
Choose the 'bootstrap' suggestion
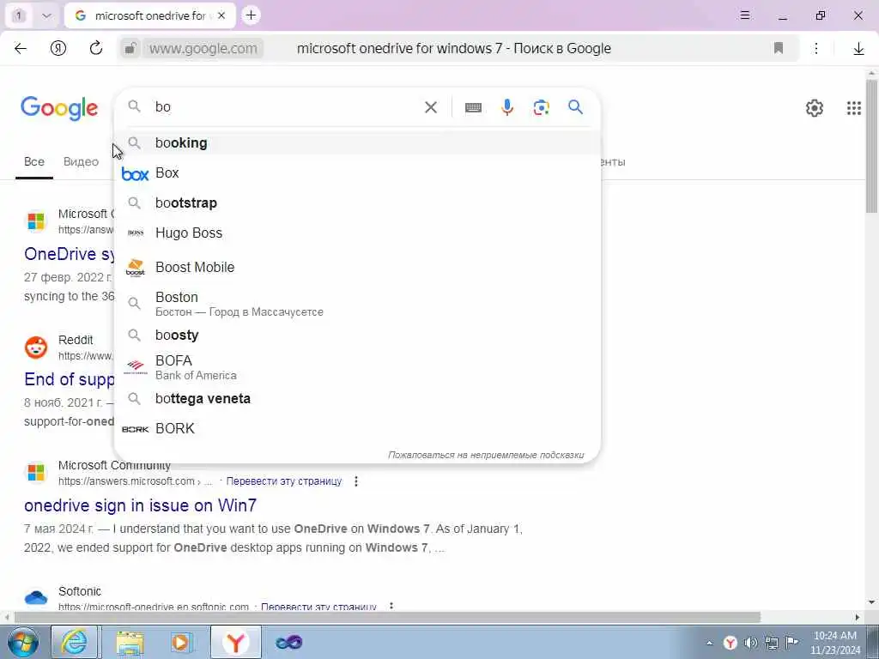coord(357,203)
